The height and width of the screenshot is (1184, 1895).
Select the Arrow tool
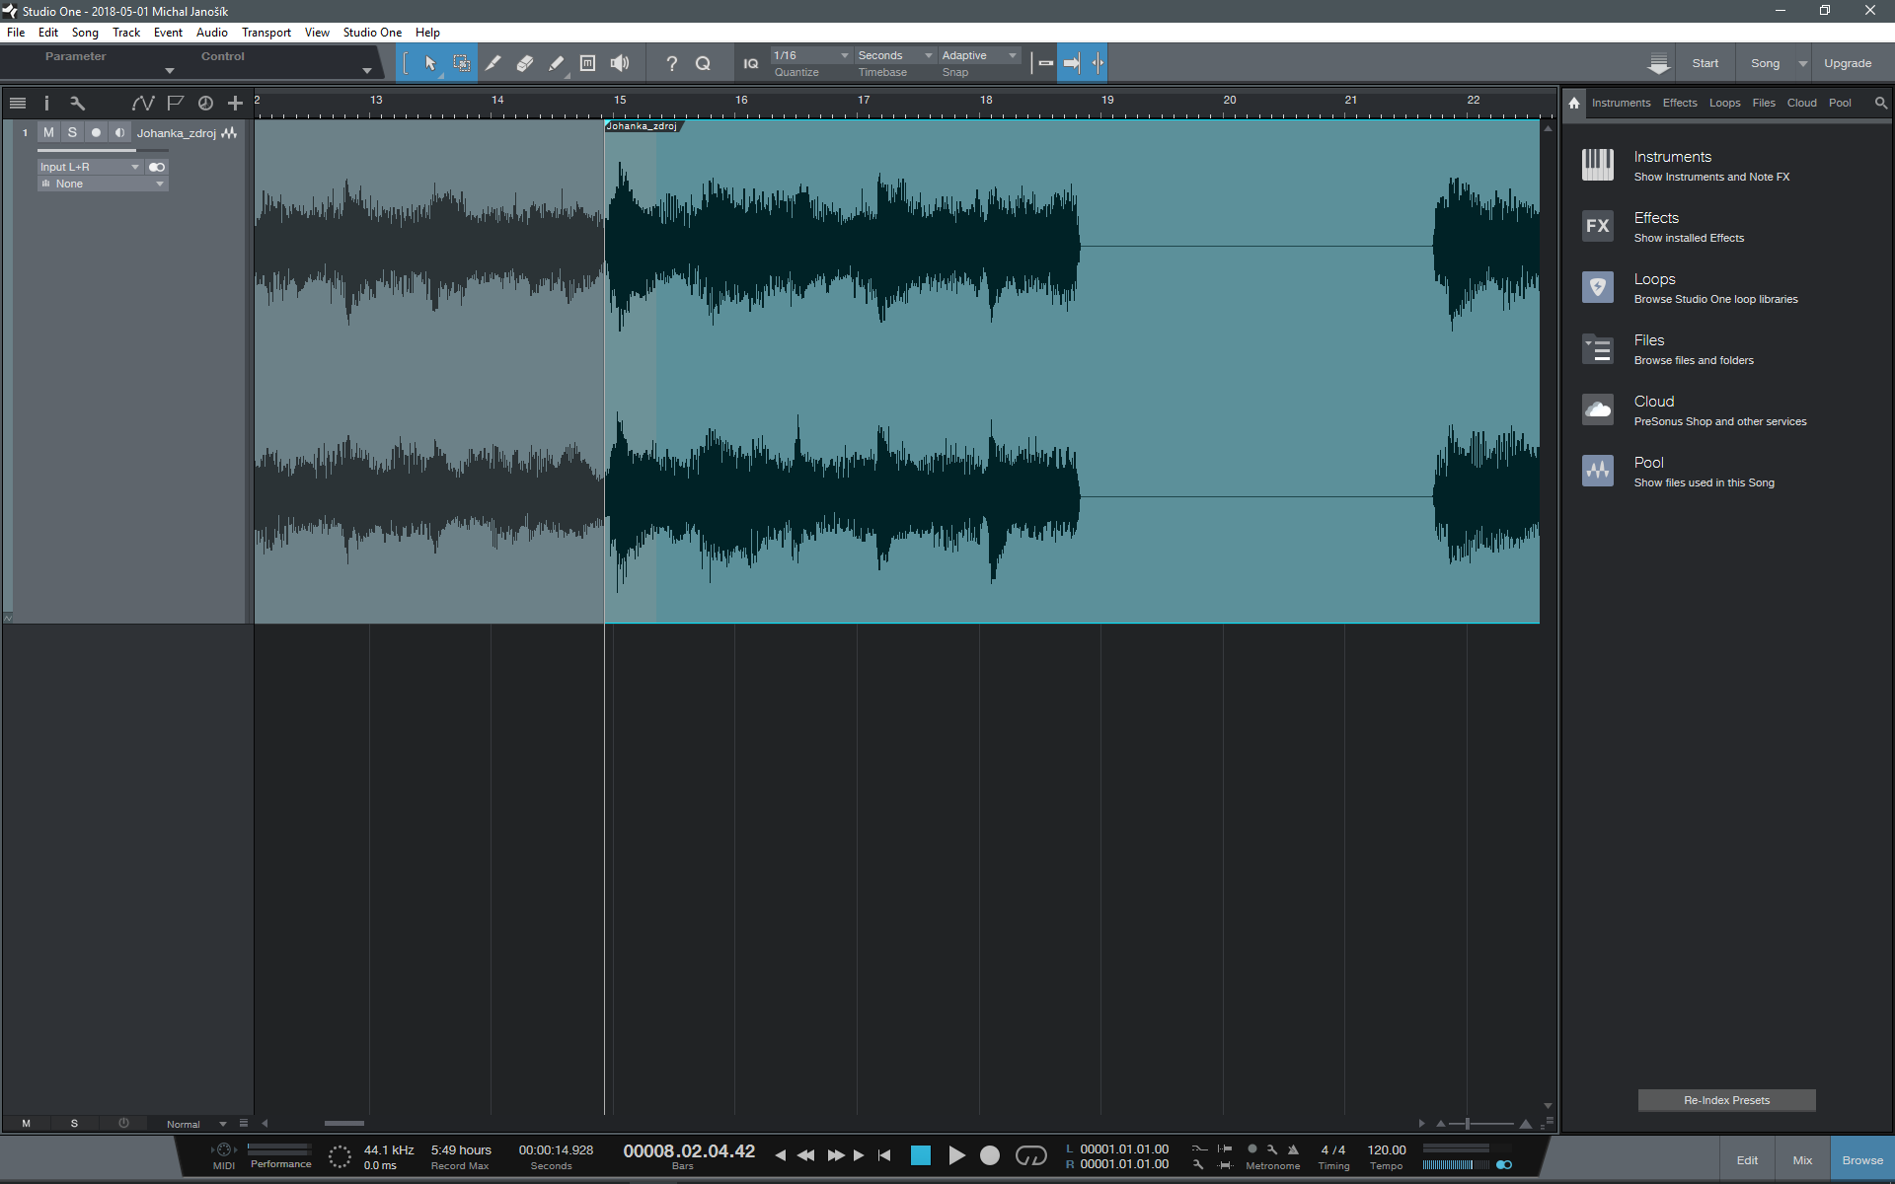430,63
